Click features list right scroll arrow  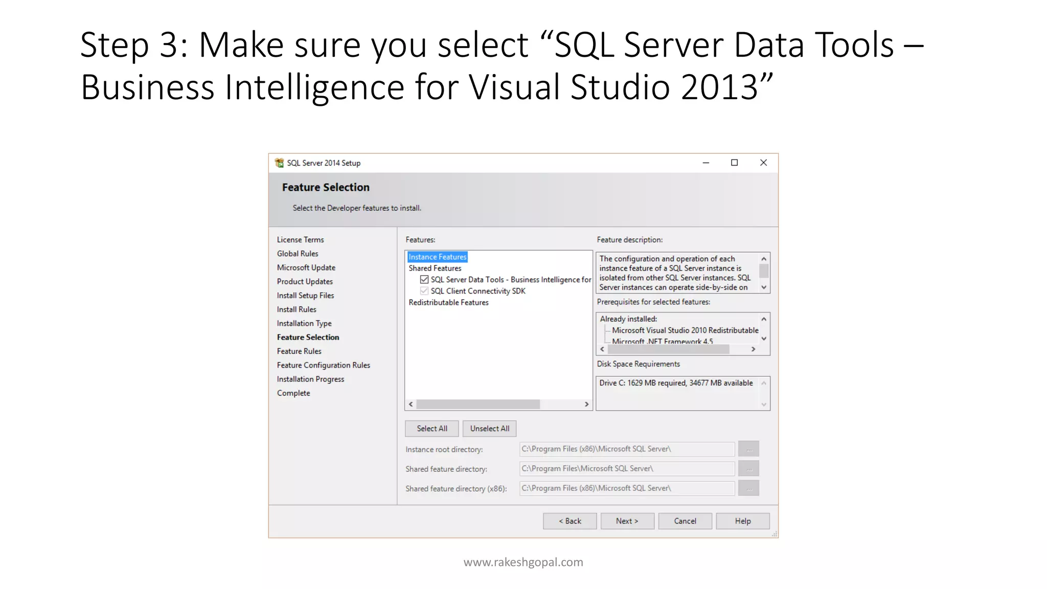tap(586, 404)
